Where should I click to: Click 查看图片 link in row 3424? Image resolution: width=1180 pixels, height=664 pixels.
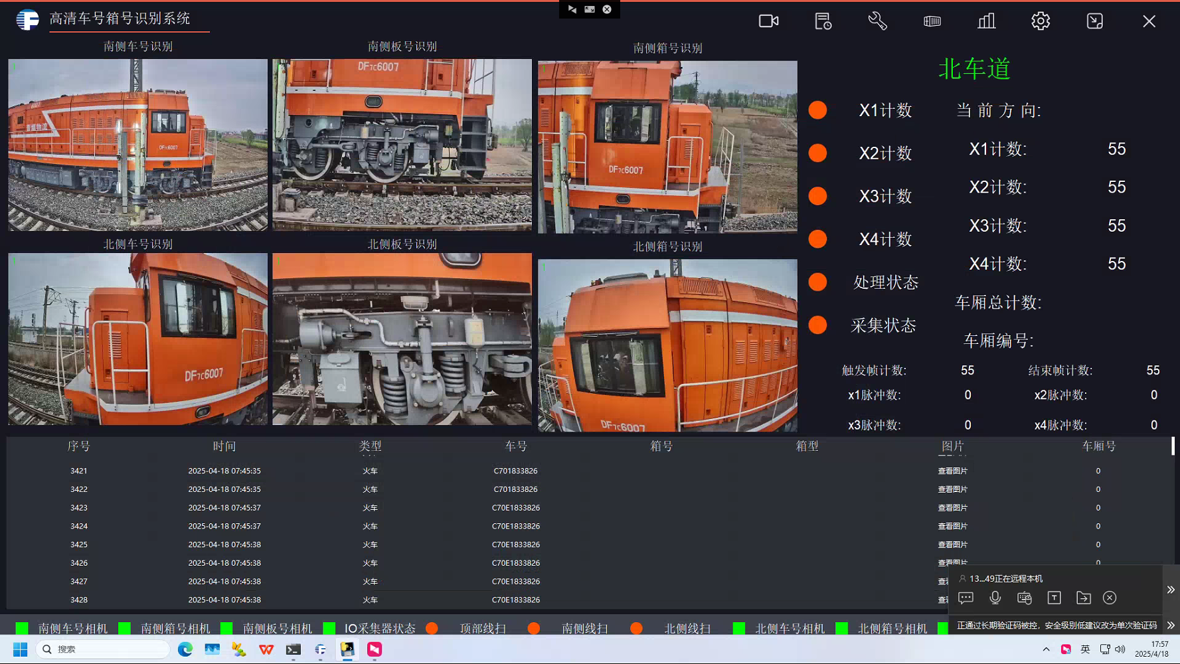click(952, 527)
